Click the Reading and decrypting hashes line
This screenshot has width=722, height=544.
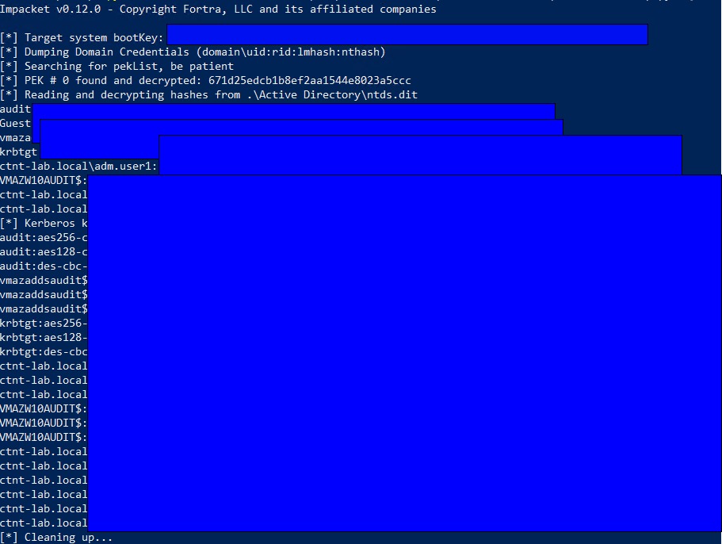pos(208,95)
